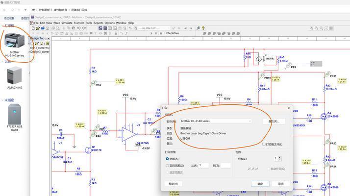Collapse the 设备 section chevron
The image size is (350, 196).
2,61
